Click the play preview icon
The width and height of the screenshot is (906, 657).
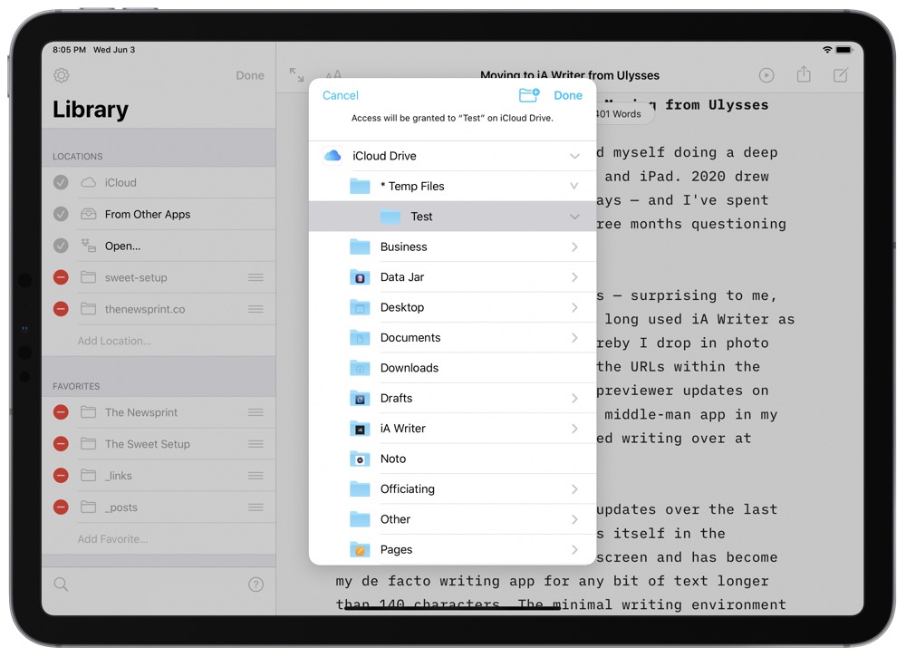coord(766,75)
